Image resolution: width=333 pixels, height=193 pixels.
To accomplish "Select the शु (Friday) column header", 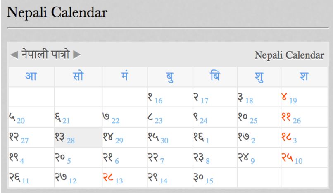I will 259,76.
